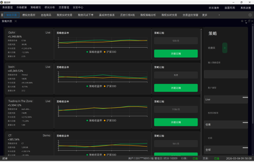Screen dimensions: 254x162
Task: Switch to the 期权实时交易 tab
Action: (x=169, y=15)
